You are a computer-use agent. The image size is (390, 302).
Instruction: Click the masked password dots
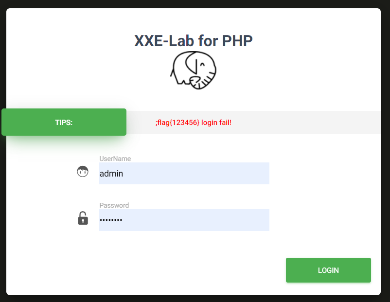coord(111,220)
